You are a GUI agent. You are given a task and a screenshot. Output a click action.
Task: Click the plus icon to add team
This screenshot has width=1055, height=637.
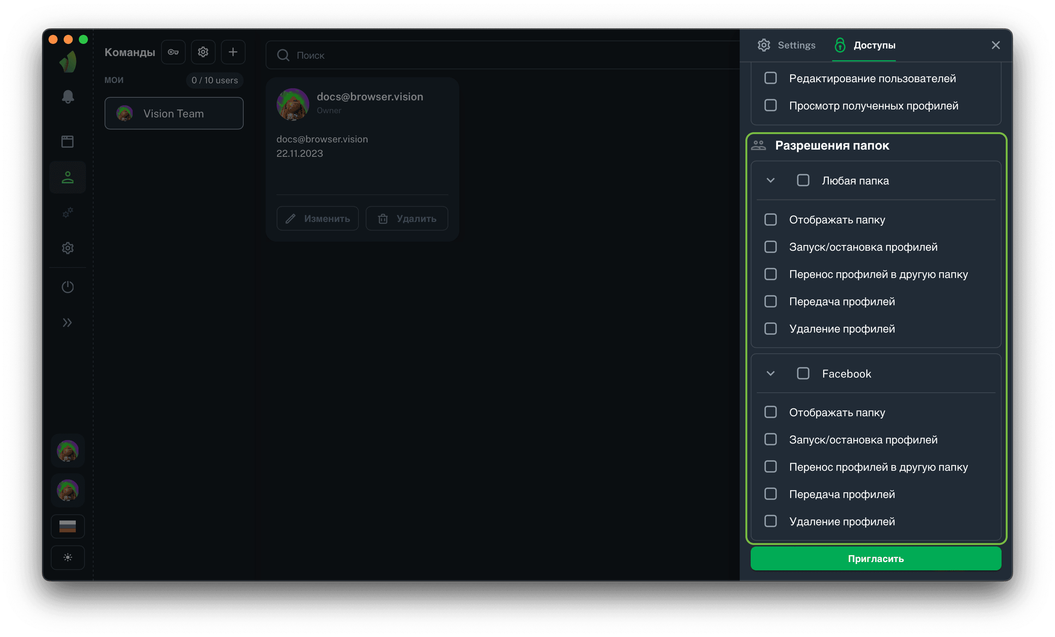[x=233, y=52]
